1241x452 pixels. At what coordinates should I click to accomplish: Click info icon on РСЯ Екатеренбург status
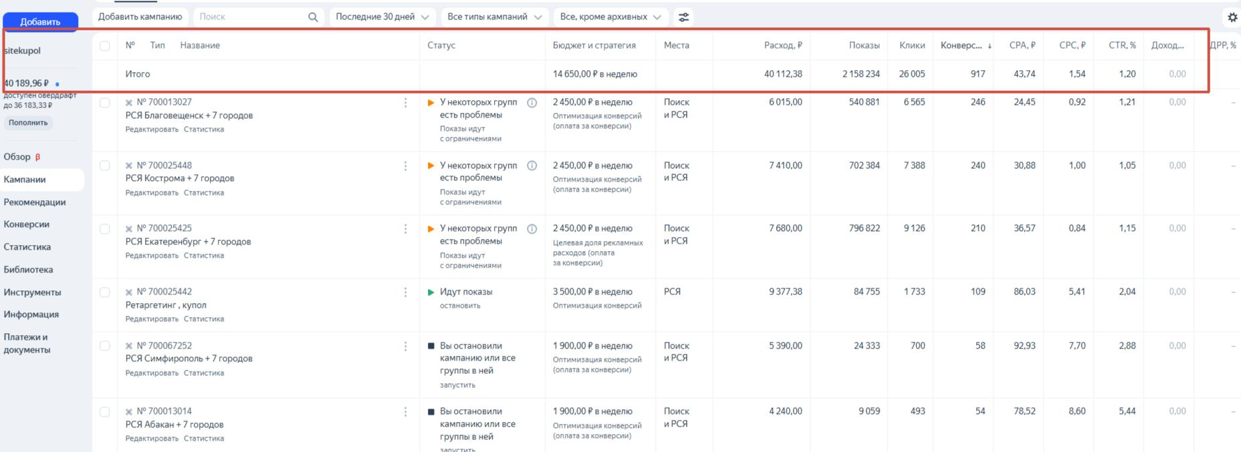[532, 229]
